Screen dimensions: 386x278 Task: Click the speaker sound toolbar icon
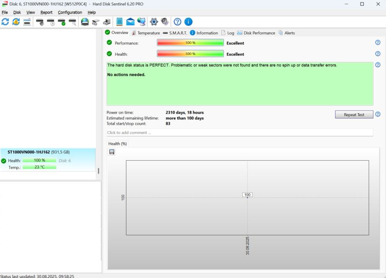point(165,22)
